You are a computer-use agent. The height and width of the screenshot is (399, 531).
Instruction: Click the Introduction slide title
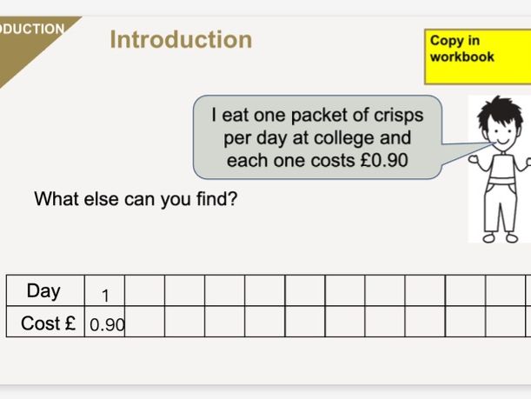(181, 40)
